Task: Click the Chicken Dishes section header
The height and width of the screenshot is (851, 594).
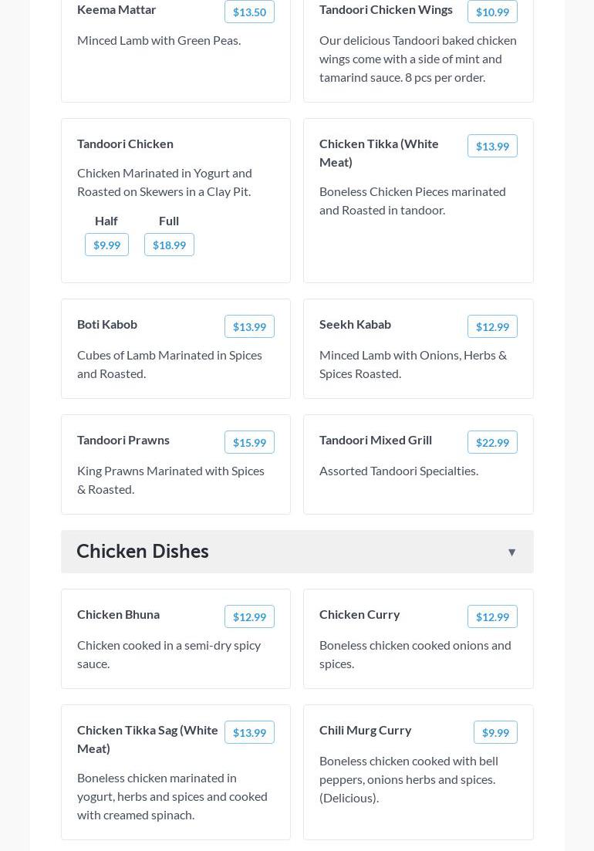Action: (x=143, y=551)
